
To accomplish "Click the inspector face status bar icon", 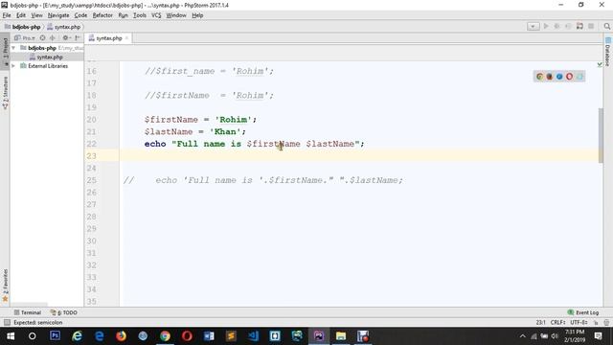I will click(606, 322).
